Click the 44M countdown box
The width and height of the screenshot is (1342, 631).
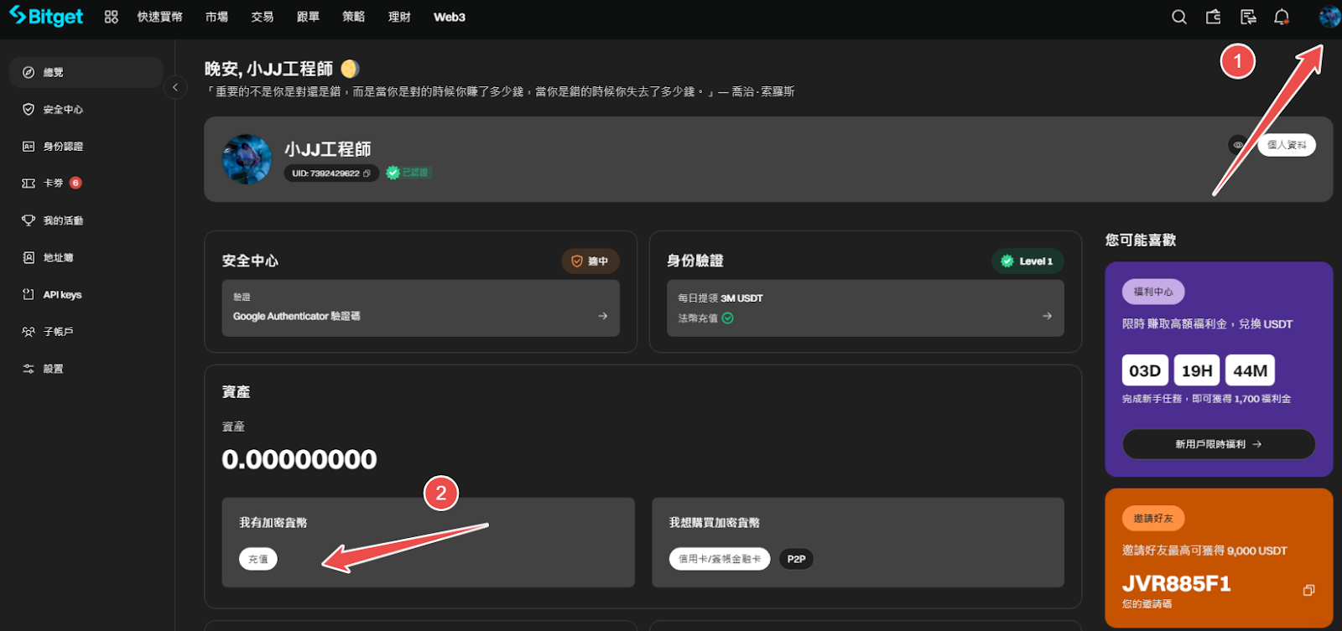1250,370
